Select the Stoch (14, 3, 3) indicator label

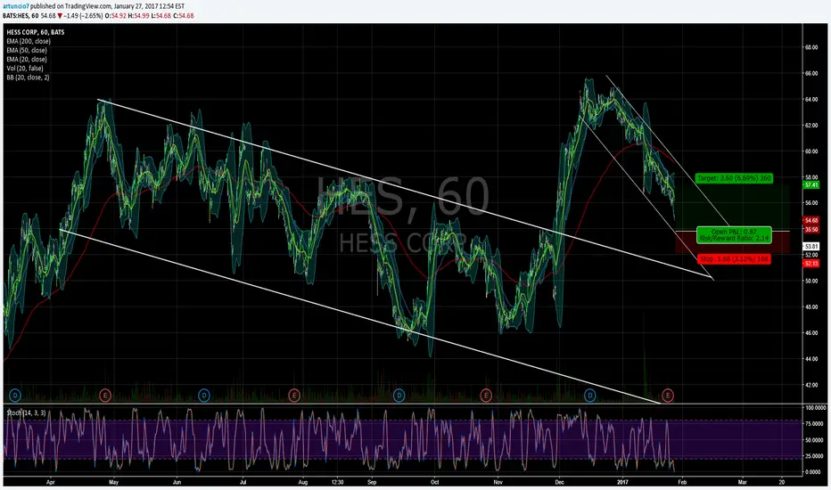tap(26, 412)
